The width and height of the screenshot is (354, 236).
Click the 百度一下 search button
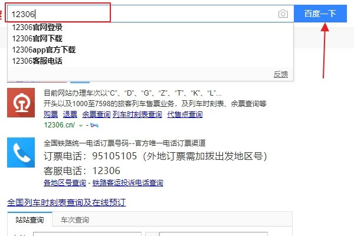320,14
